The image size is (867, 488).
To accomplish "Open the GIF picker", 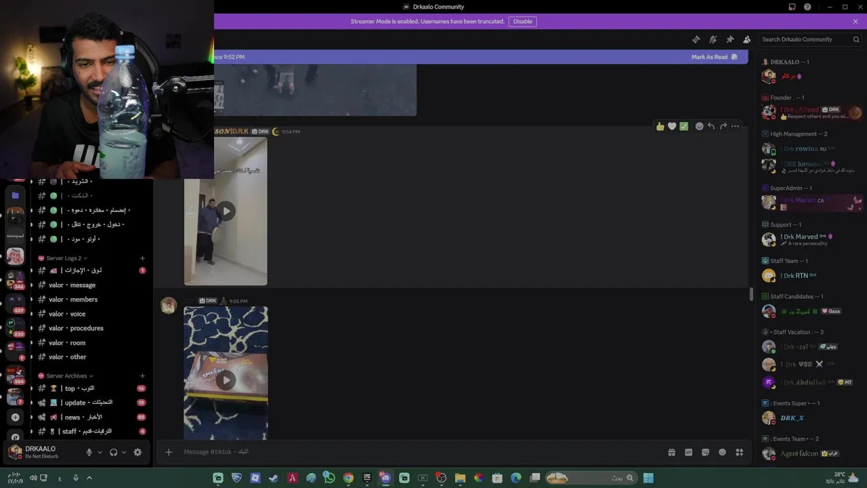I will [688, 452].
